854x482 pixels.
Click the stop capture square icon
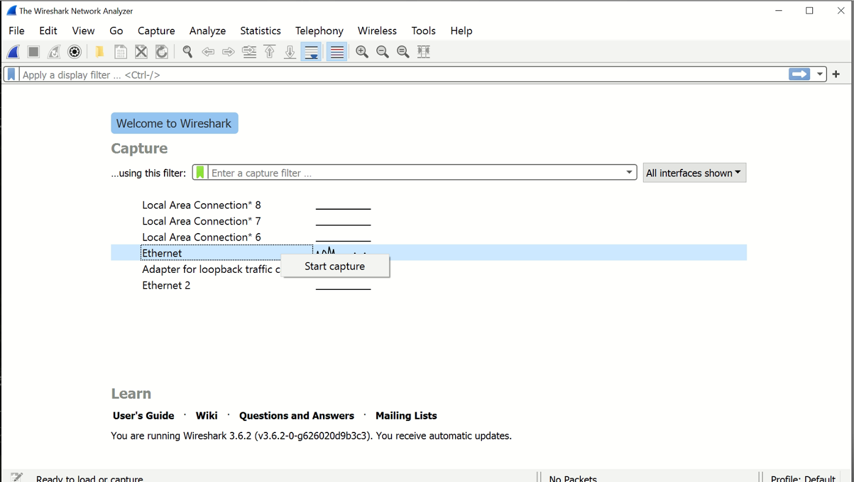pos(34,52)
